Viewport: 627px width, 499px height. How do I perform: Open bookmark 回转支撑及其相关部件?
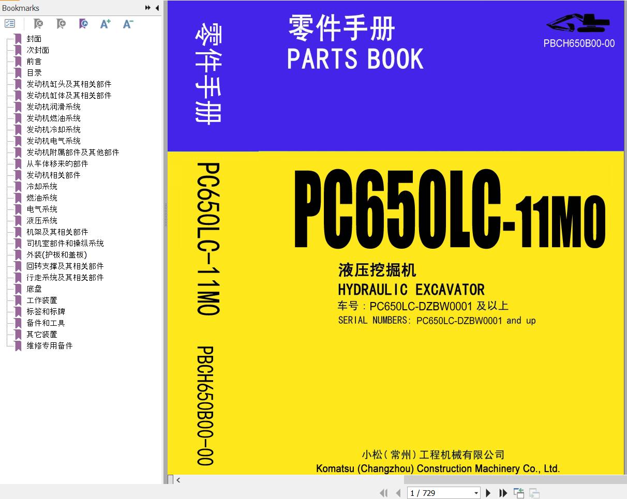tap(65, 266)
